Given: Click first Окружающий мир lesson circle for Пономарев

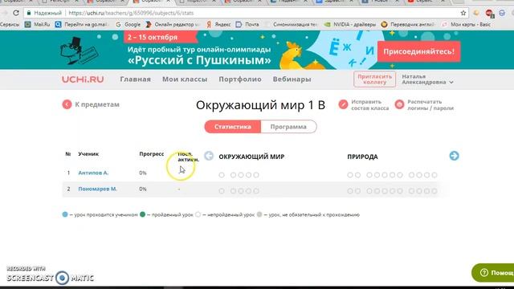Looking at the screenshot, I should click(x=222, y=191).
